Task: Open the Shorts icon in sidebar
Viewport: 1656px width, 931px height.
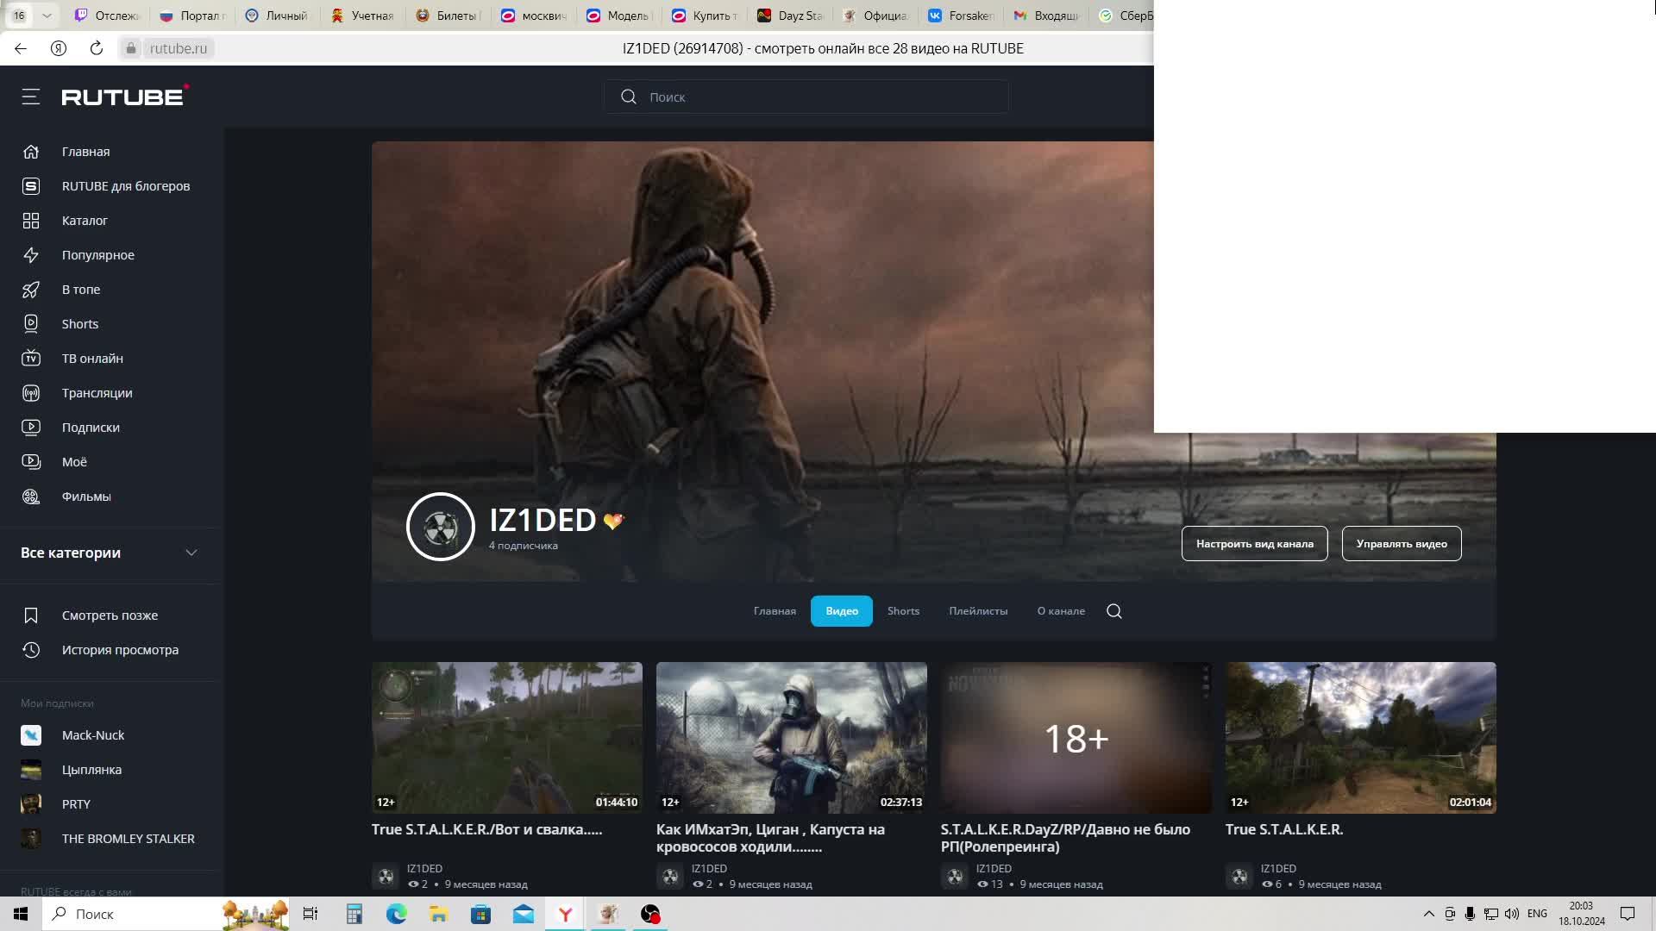Action: [x=31, y=324]
